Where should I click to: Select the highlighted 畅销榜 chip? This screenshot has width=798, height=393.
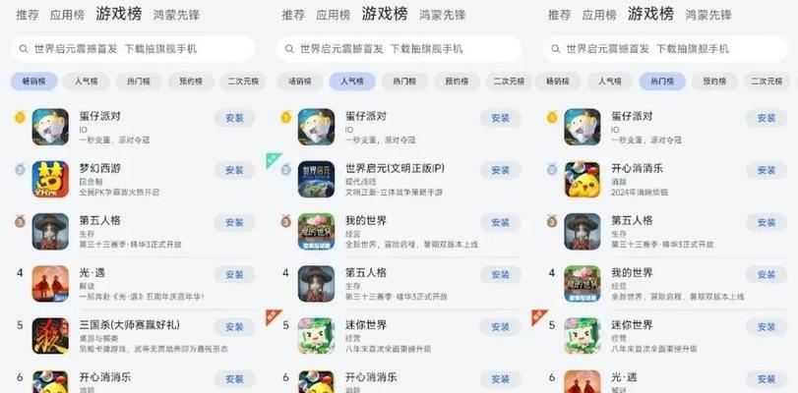pyautogui.click(x=34, y=82)
